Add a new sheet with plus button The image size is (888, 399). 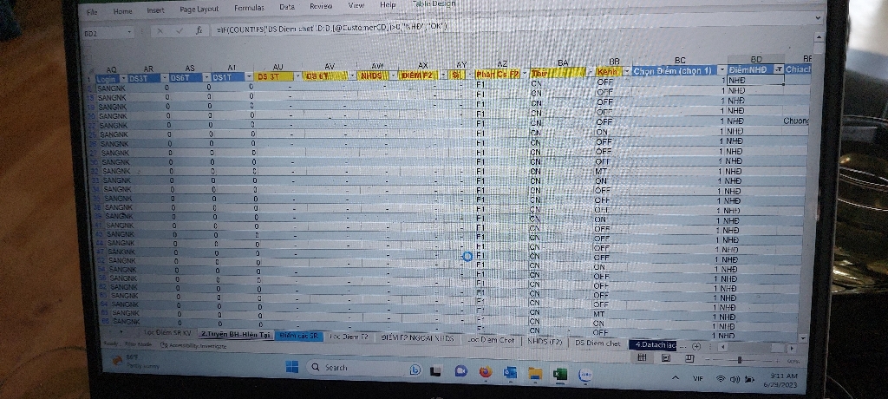pyautogui.click(x=696, y=344)
